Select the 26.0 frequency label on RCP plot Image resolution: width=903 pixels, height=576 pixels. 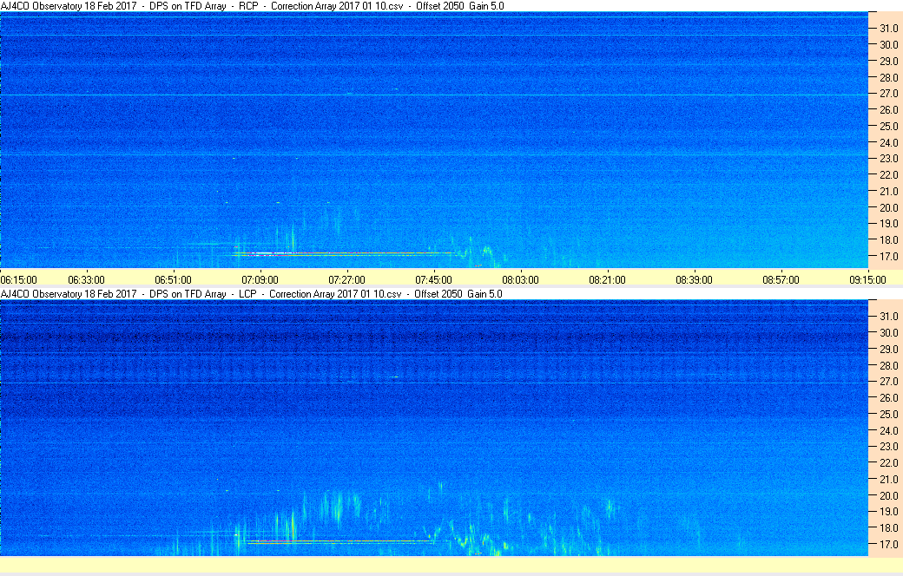pos(888,110)
